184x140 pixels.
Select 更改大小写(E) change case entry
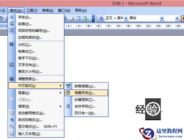[x=36, y=71]
